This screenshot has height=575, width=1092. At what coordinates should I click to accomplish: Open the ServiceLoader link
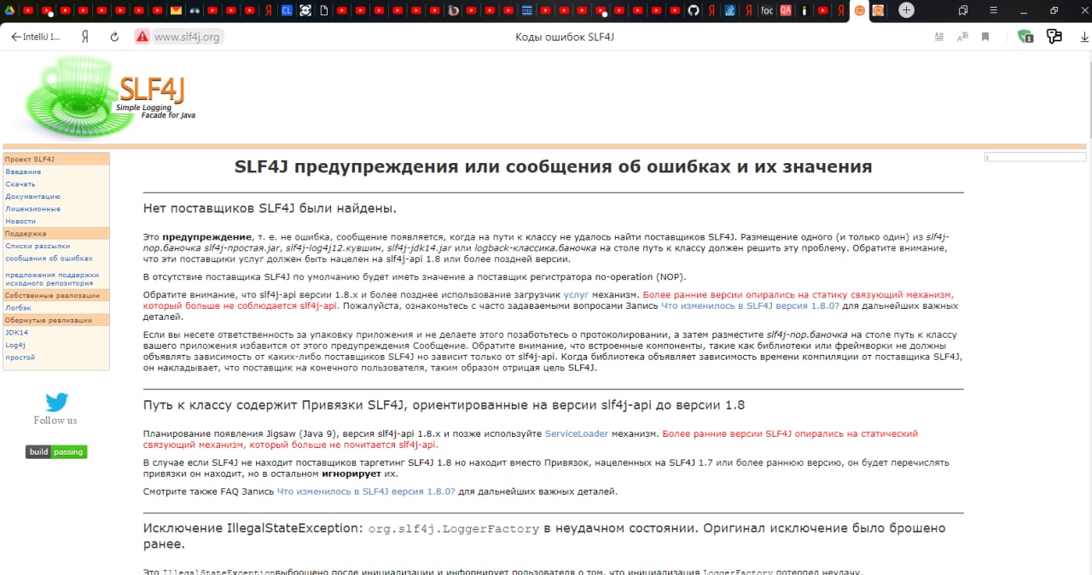pyautogui.click(x=577, y=433)
